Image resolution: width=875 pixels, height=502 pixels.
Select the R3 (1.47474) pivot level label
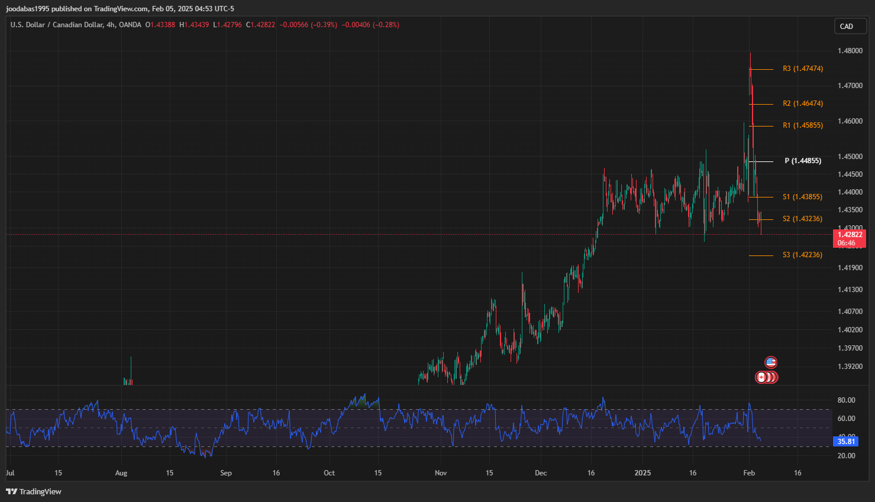[x=802, y=69]
